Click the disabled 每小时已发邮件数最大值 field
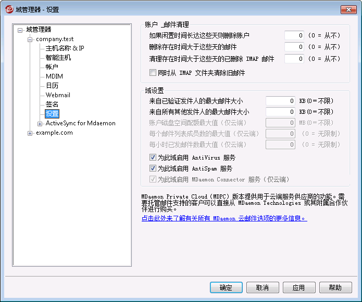Screen dimensions: 362x302 coord(280,145)
